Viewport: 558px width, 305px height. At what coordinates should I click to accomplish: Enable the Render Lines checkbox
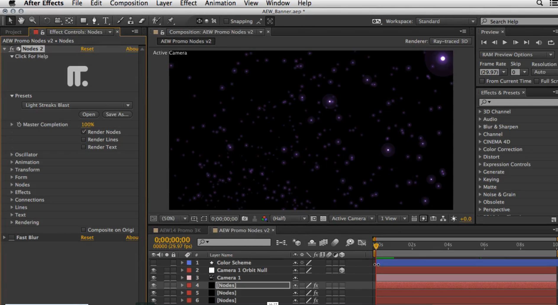coord(83,139)
